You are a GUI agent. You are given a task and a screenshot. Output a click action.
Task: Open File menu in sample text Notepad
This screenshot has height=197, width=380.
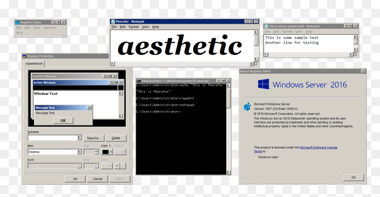pos(267,31)
